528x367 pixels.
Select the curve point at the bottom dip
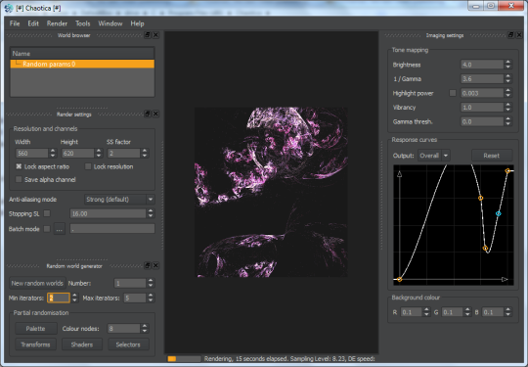485,249
